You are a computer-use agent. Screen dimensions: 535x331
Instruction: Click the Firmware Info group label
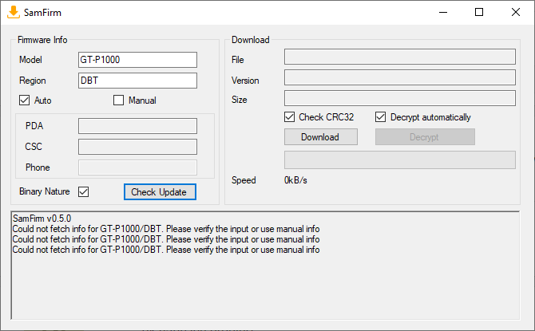pyautogui.click(x=42, y=40)
